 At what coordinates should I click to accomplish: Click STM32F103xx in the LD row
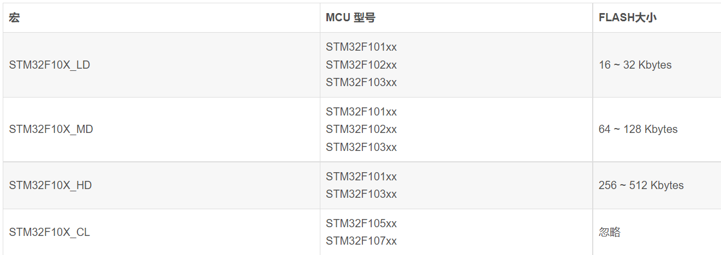click(x=361, y=82)
